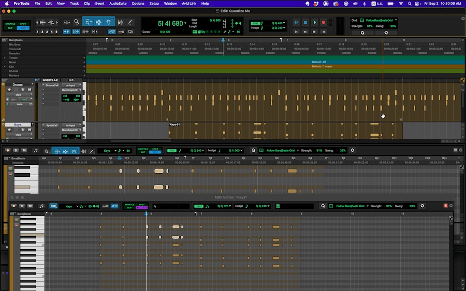Open main counter format dropdown arrow
The width and height of the screenshot is (466, 291).
185,23
